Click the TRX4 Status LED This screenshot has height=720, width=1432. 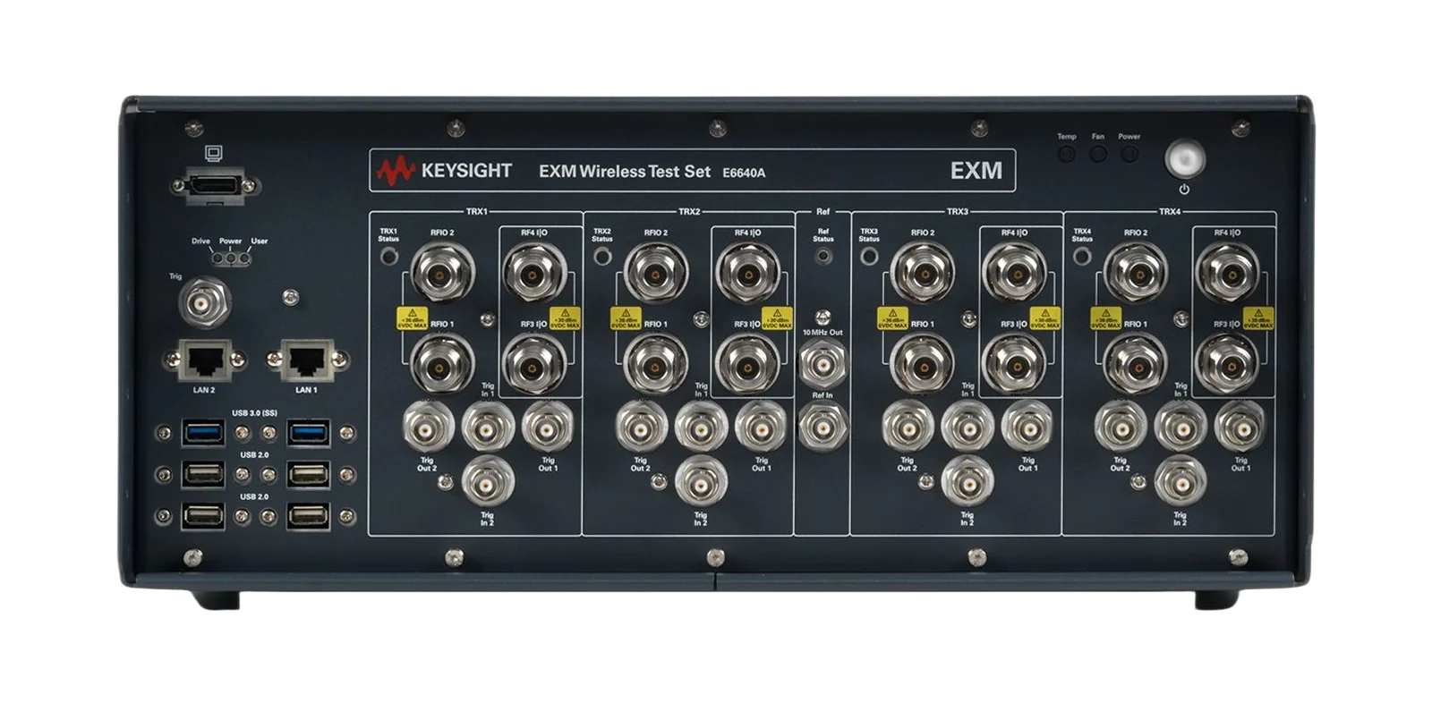tap(1081, 257)
